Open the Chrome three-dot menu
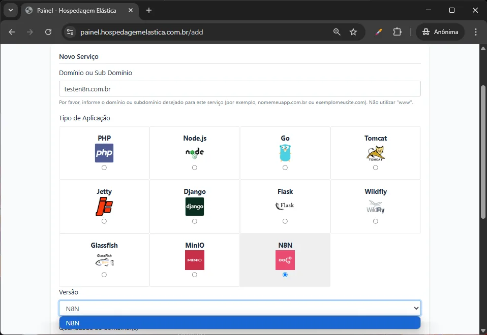The width and height of the screenshot is (487, 335). [475, 32]
